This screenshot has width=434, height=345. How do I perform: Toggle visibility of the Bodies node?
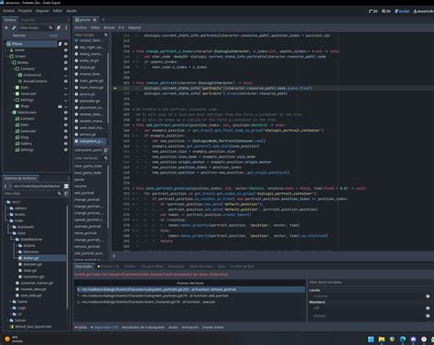(x=66, y=62)
